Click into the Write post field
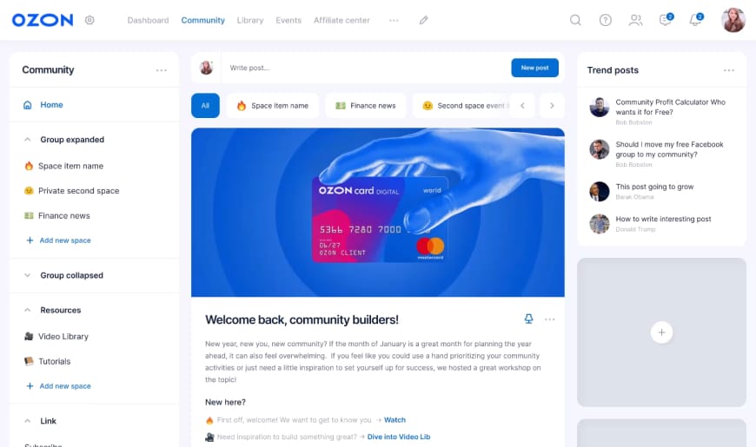 (x=366, y=68)
